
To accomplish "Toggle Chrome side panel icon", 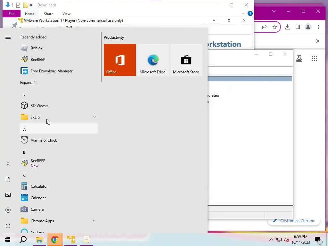I will (x=298, y=27).
